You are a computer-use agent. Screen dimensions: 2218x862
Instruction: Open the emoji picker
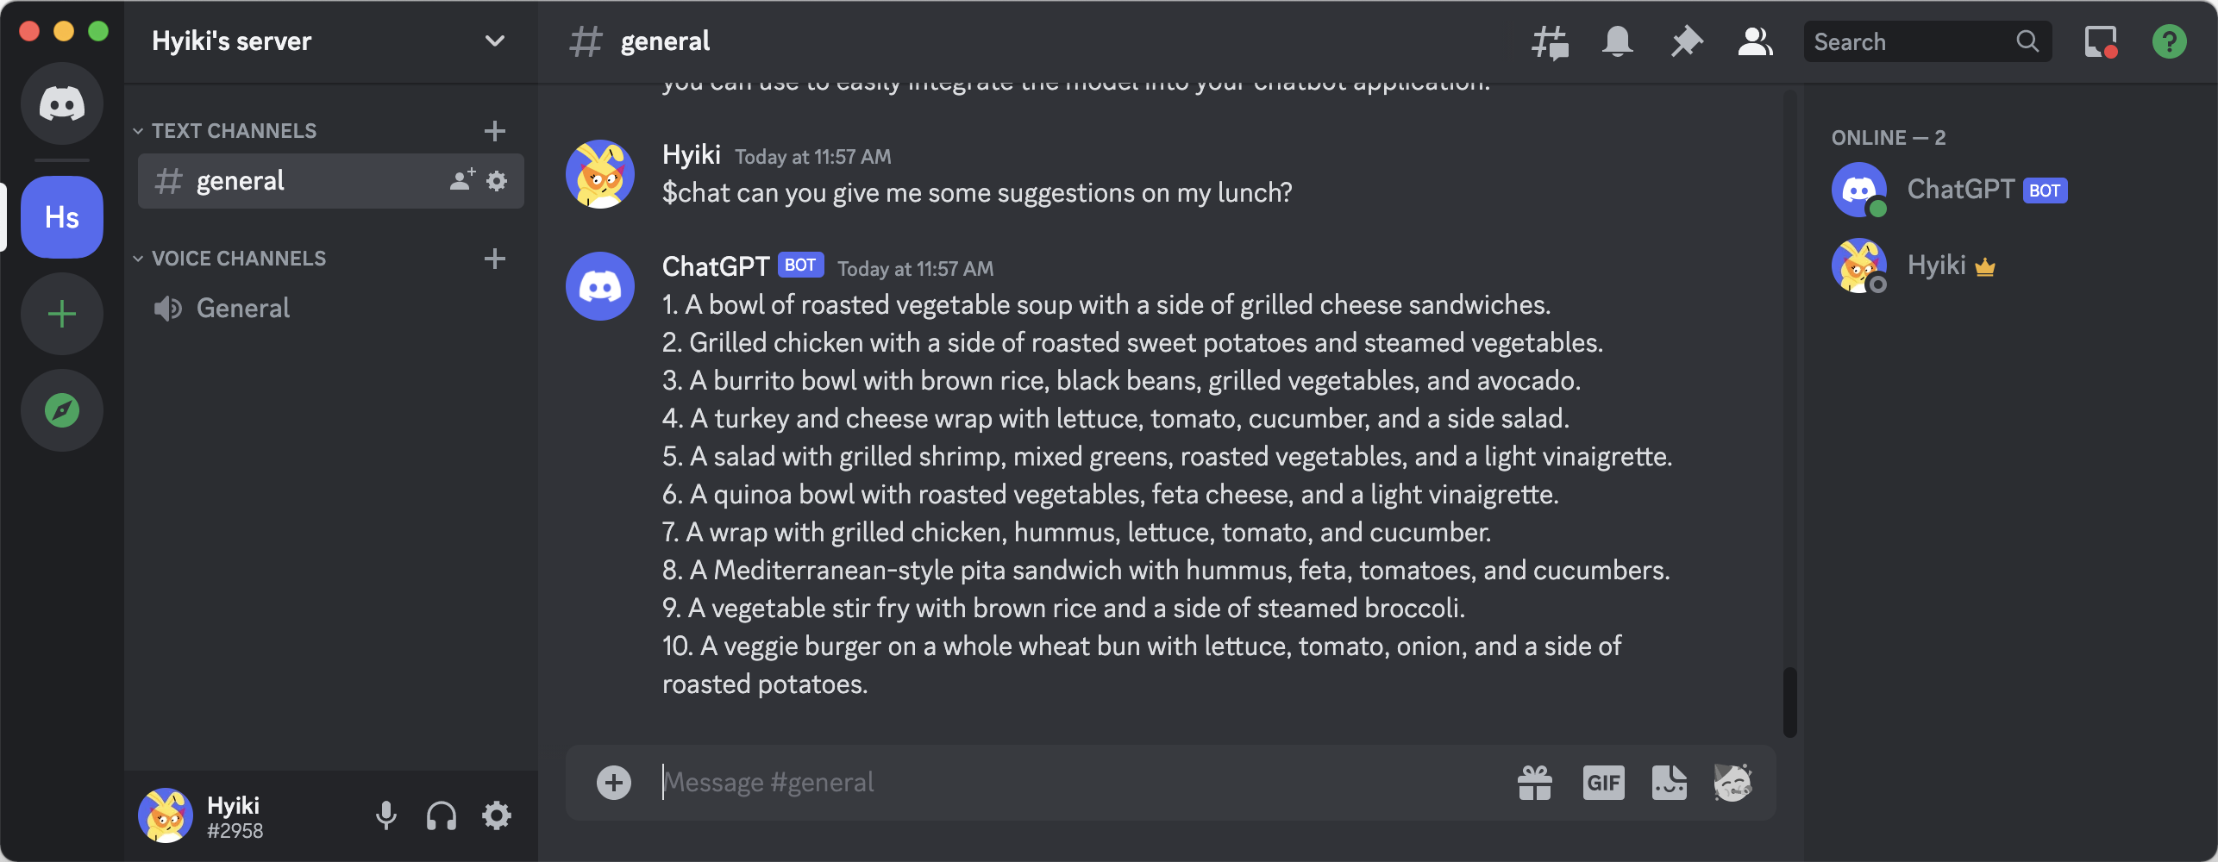pos(1733,783)
